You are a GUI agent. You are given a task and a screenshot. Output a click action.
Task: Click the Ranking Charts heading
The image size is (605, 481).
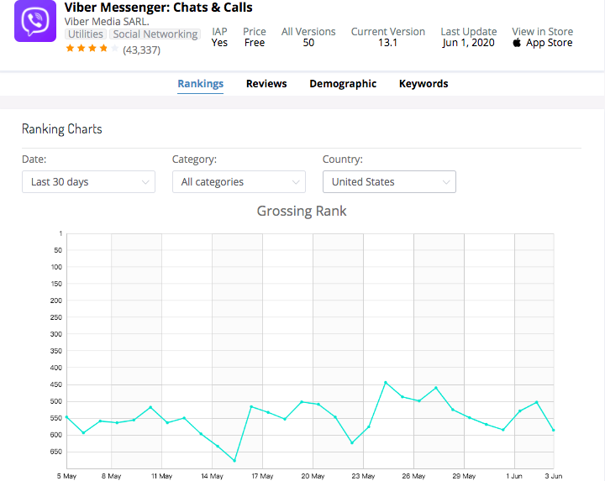pos(61,128)
